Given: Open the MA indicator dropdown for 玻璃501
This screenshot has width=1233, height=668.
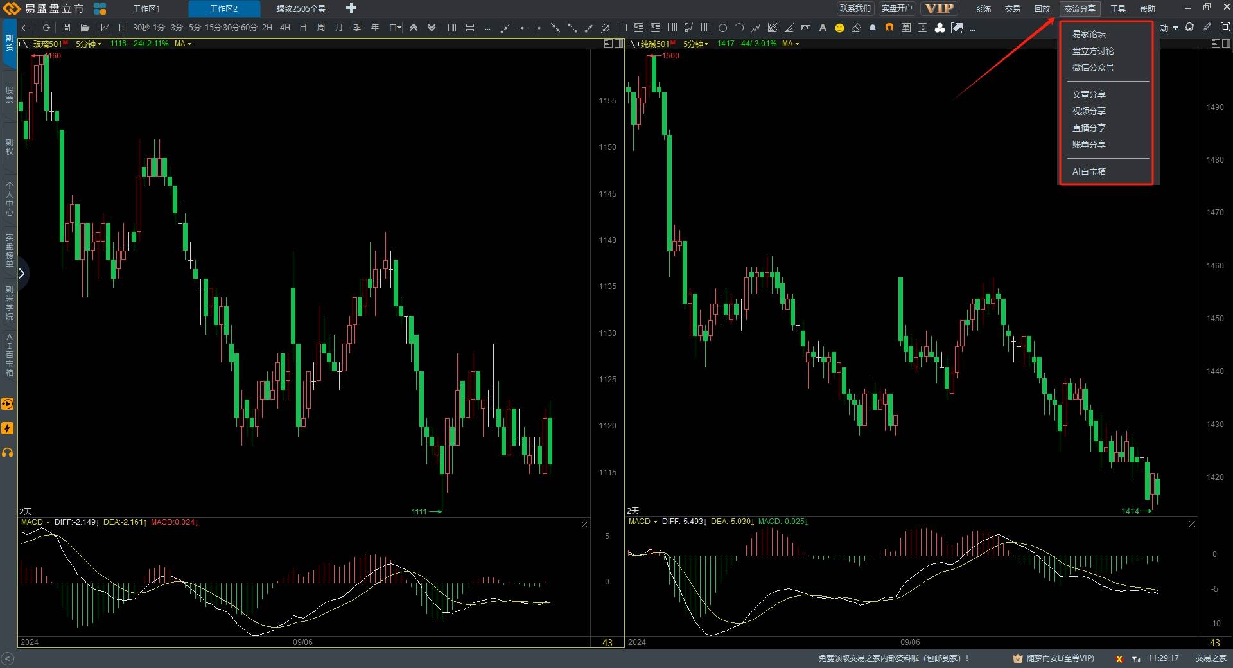Looking at the screenshot, I should pos(183,44).
